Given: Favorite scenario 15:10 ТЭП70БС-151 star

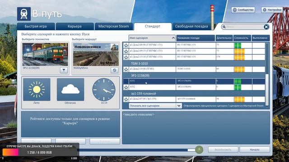Looking at the screenshot, I should (x=126, y=57).
